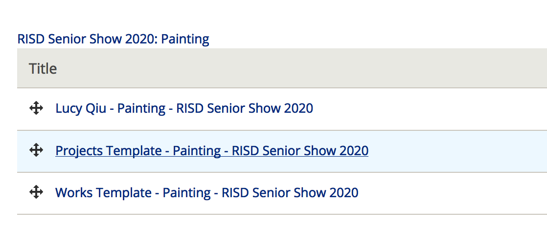Grab the crosshair arrows beside Lucy Qiu

pyautogui.click(x=36, y=108)
